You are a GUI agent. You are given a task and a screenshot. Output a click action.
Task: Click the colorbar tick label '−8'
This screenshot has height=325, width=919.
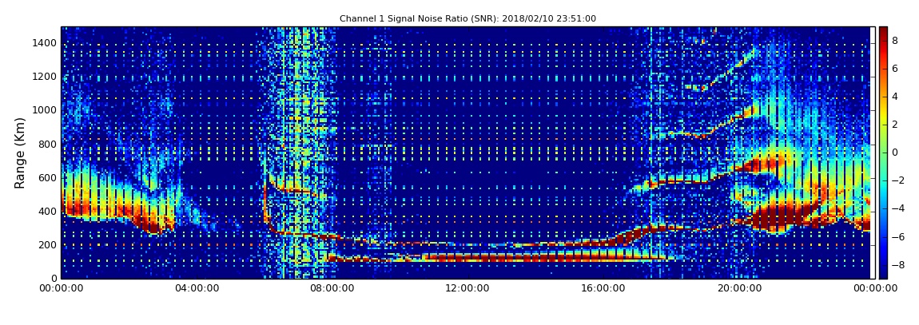[x=897, y=264]
